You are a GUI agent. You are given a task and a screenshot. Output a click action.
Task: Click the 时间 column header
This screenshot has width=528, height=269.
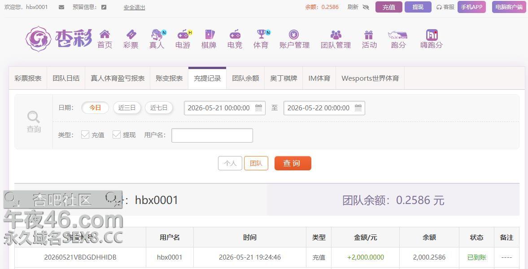point(250,237)
